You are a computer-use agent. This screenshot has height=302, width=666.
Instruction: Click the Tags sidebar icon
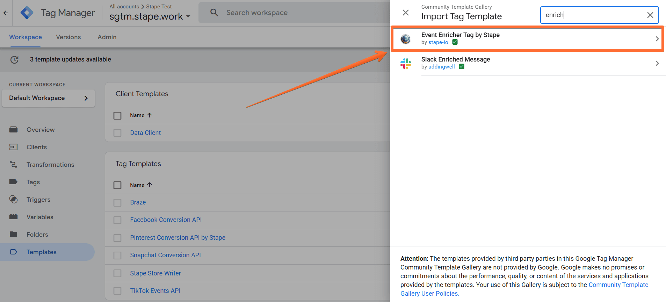click(x=14, y=182)
